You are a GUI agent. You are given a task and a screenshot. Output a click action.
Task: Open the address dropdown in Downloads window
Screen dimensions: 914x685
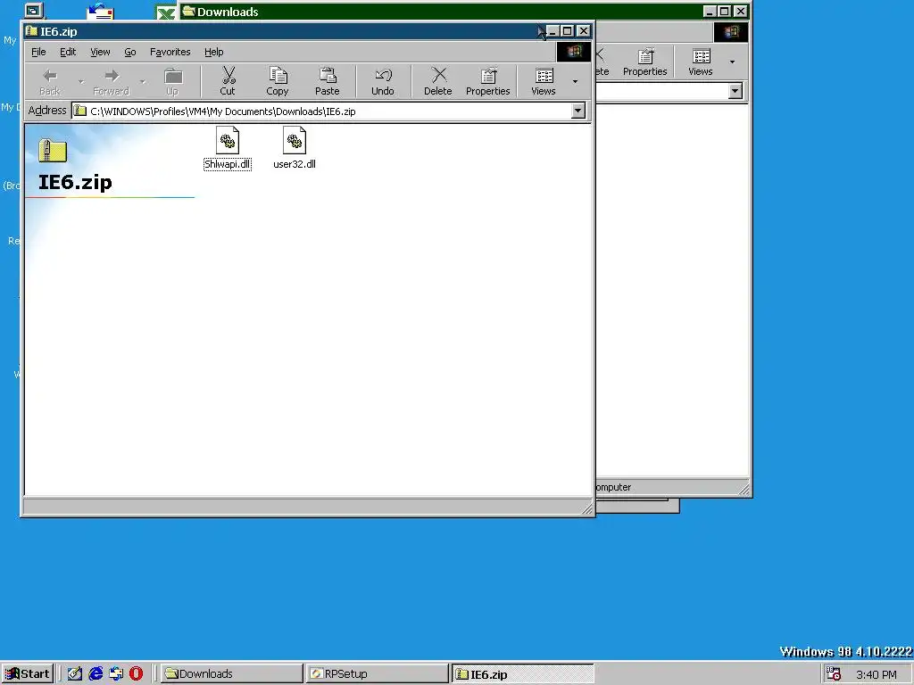point(735,91)
